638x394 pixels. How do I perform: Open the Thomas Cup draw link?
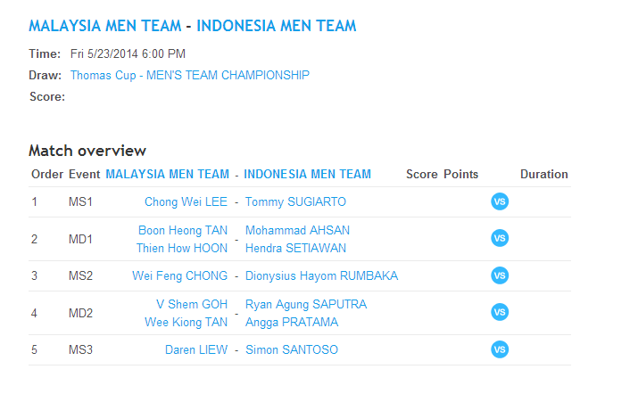189,76
